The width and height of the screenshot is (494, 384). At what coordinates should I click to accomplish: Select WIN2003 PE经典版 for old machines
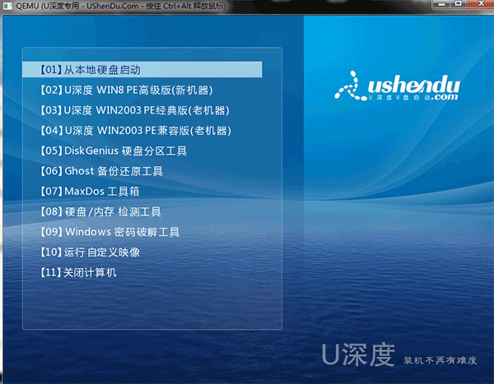(x=135, y=110)
